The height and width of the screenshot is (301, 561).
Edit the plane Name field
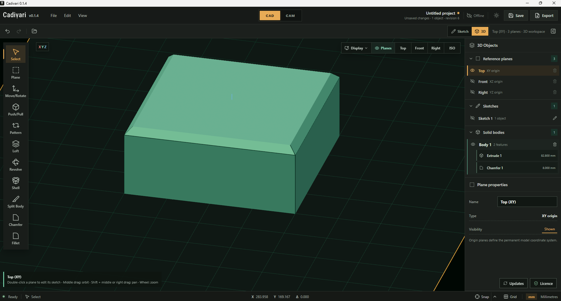point(527,202)
